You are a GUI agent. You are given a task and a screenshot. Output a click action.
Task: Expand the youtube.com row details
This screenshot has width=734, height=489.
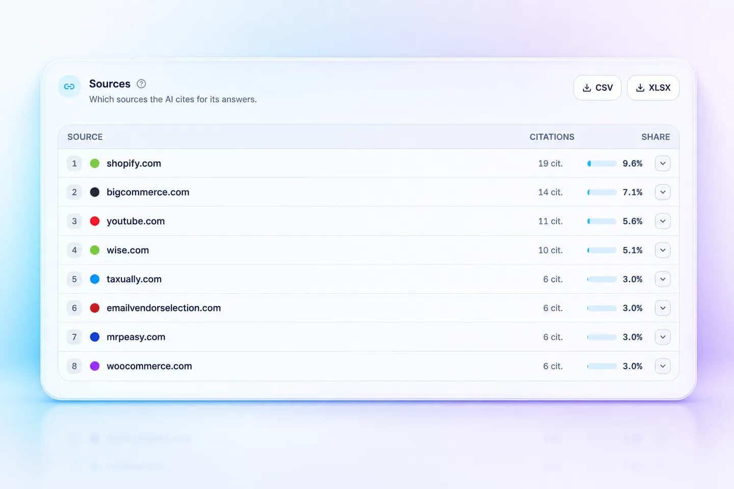[x=663, y=221]
